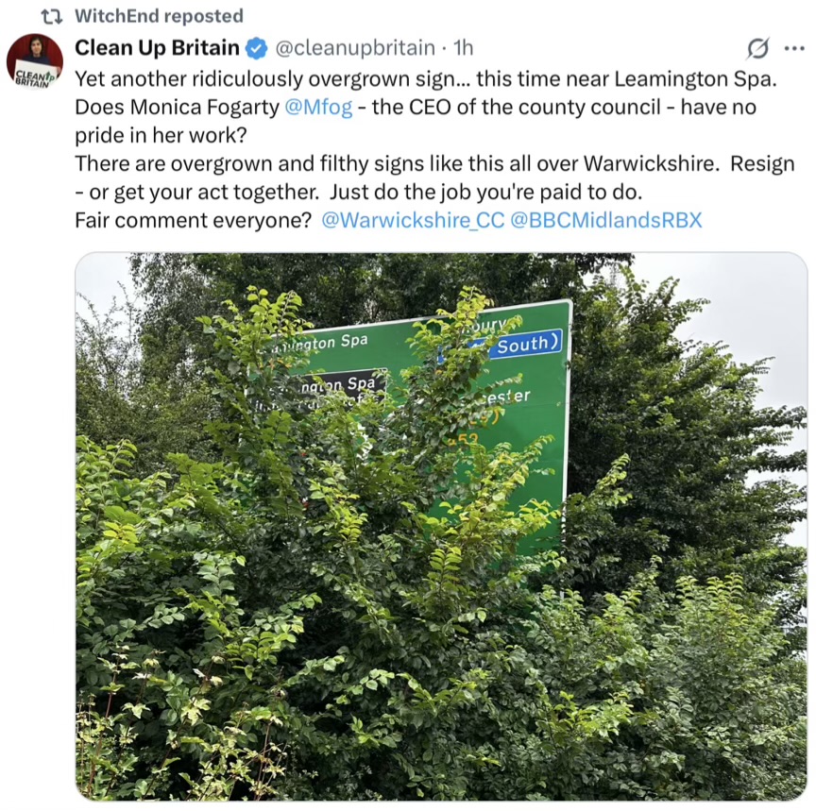Open the @BBCMidlandsRBX mention
Viewport: 816px width, 811px height.
tap(606, 220)
